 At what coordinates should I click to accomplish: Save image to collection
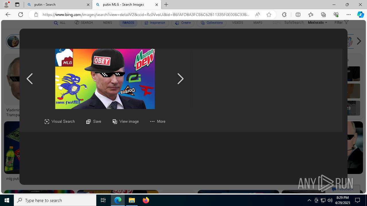[94, 122]
